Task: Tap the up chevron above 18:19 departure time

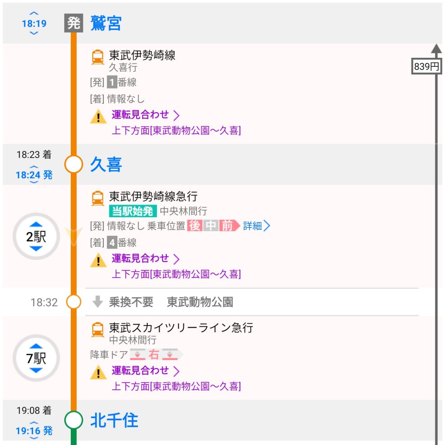Action: pyautogui.click(x=34, y=13)
